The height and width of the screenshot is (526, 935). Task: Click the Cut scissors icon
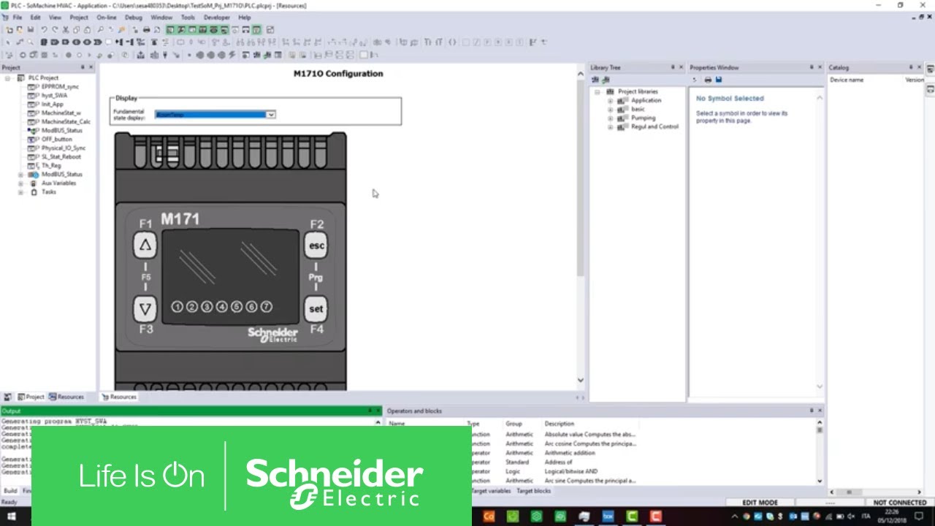pos(66,30)
